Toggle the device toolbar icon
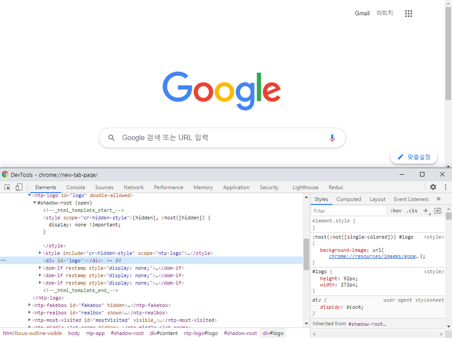The height and width of the screenshot is (338, 452). point(19,187)
